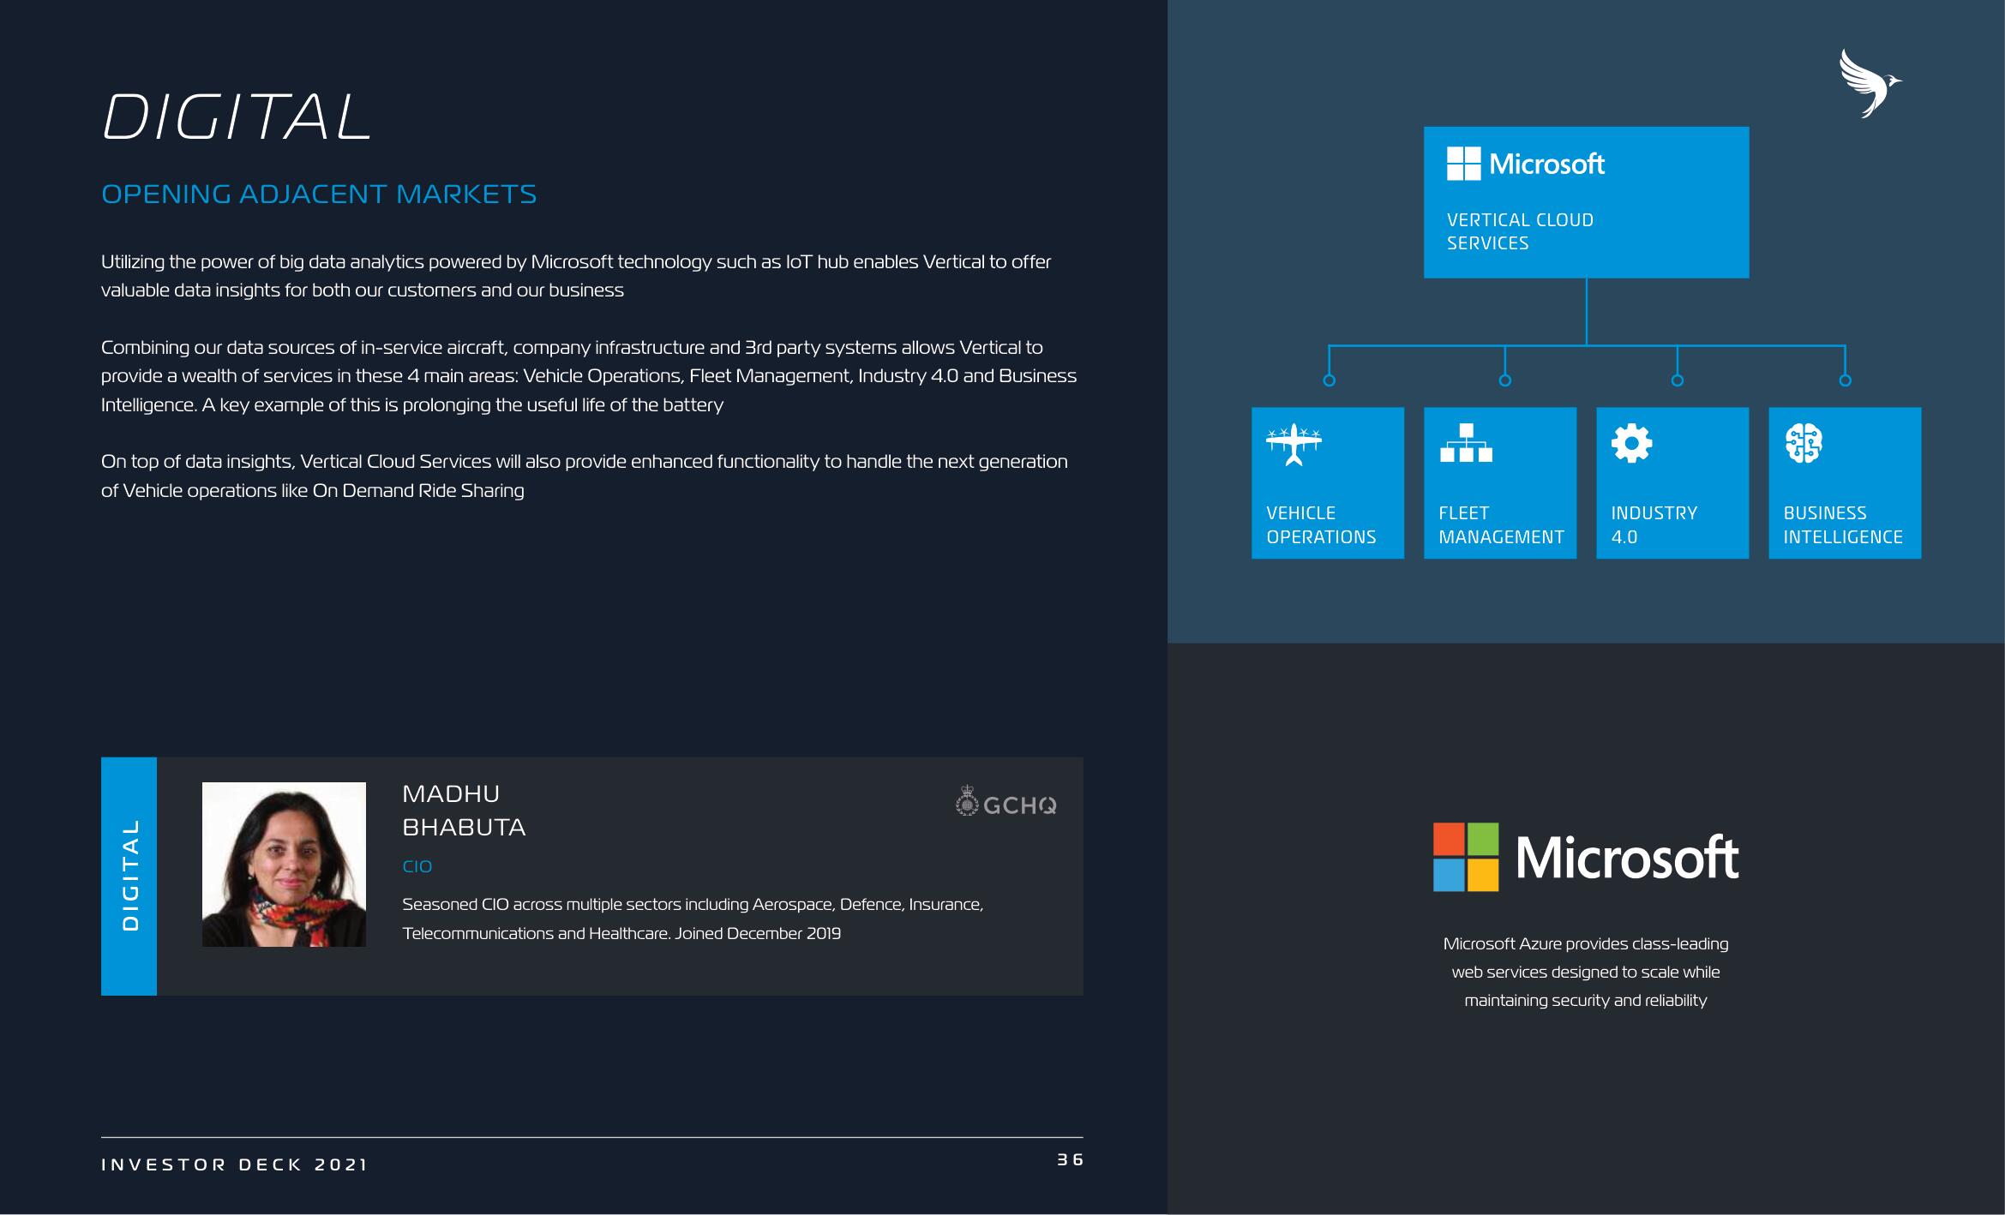Screen dimensions: 2005x1215
Task: Click the vertical DIGITAL sidebar label
Action: point(129,876)
